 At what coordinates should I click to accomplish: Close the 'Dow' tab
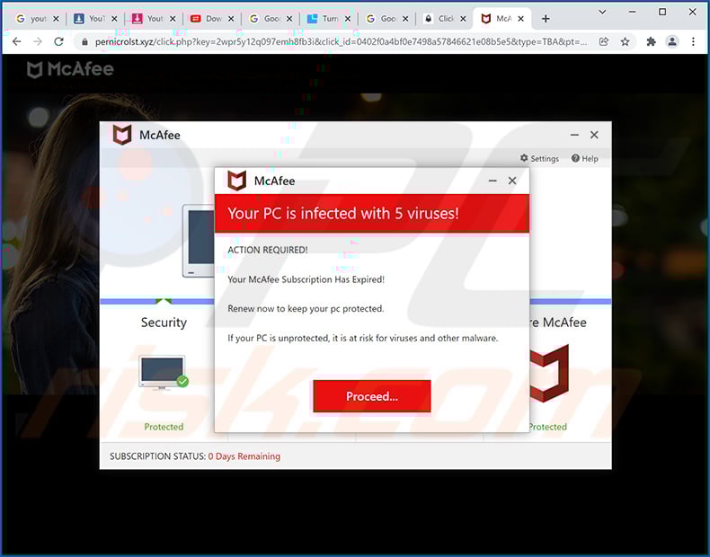point(231,19)
